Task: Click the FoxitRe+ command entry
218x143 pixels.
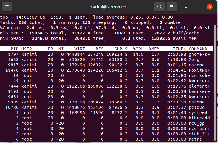Action: click(199, 70)
